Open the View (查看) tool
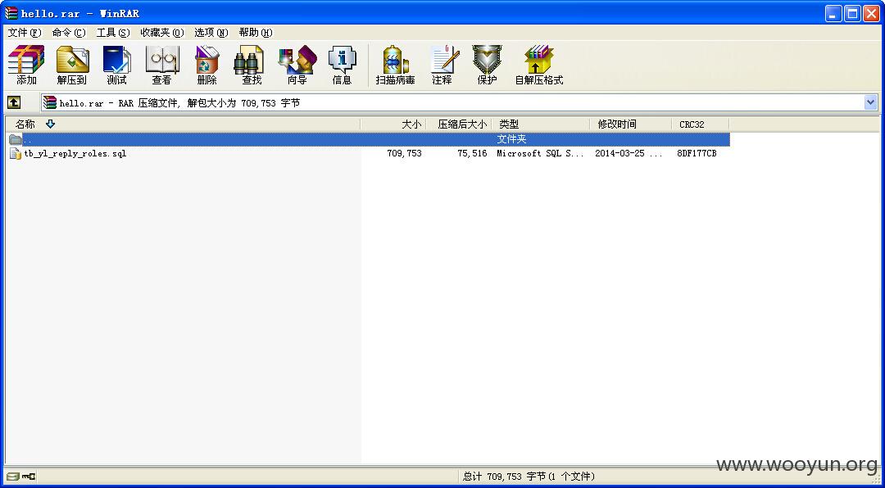885x488 pixels. click(162, 65)
